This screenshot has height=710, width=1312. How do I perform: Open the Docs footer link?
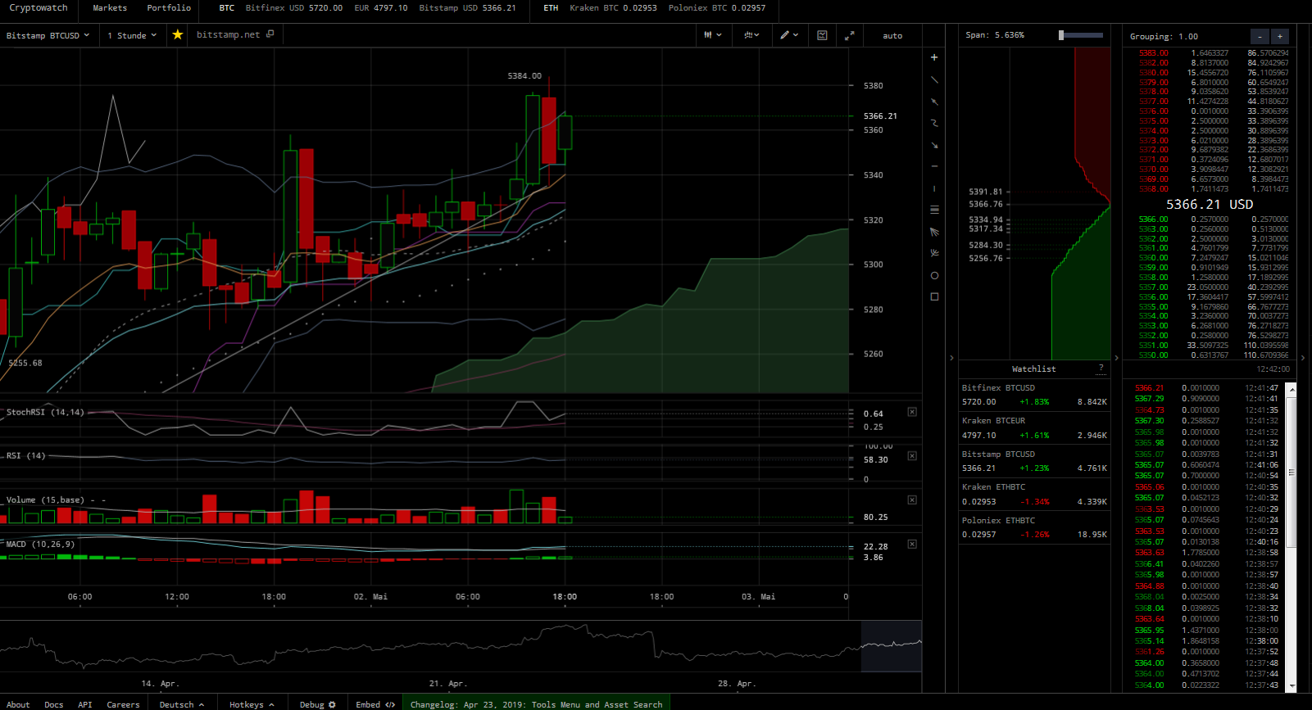(54, 704)
